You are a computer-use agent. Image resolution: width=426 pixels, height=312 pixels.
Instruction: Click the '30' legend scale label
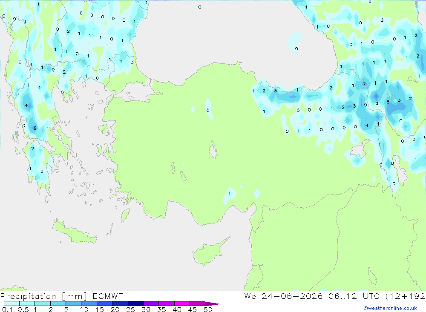[x=146, y=309]
